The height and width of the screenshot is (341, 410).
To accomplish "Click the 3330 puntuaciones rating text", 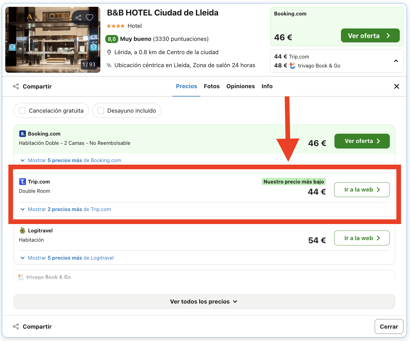I will (181, 39).
